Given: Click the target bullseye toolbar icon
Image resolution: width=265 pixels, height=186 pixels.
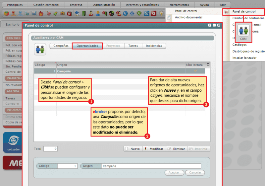Looking at the screenshot, I should (x=49, y=14).
